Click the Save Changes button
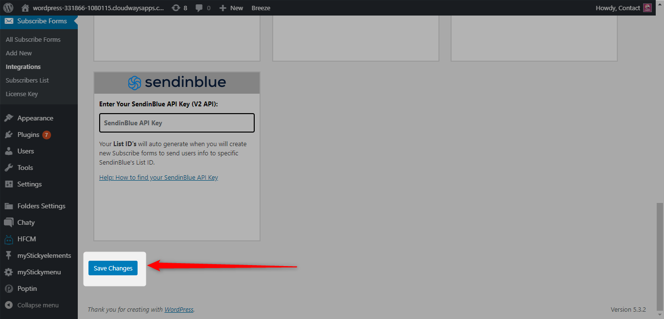Image resolution: width=664 pixels, height=319 pixels. (x=113, y=268)
